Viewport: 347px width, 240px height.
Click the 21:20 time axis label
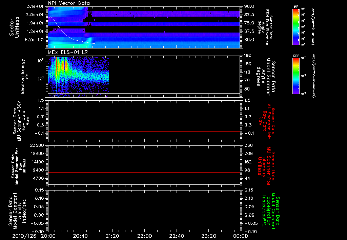(x=112, y=236)
